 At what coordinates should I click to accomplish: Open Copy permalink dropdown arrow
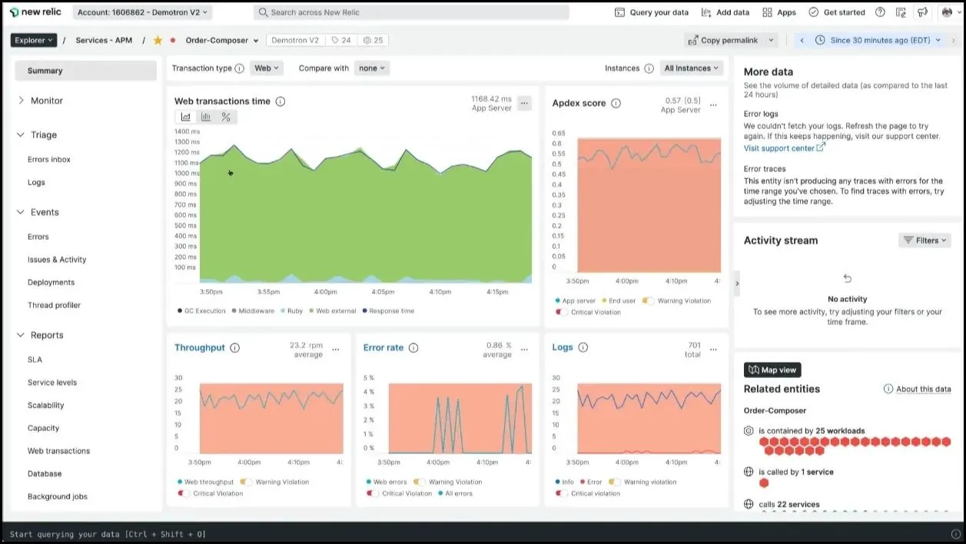(x=772, y=40)
